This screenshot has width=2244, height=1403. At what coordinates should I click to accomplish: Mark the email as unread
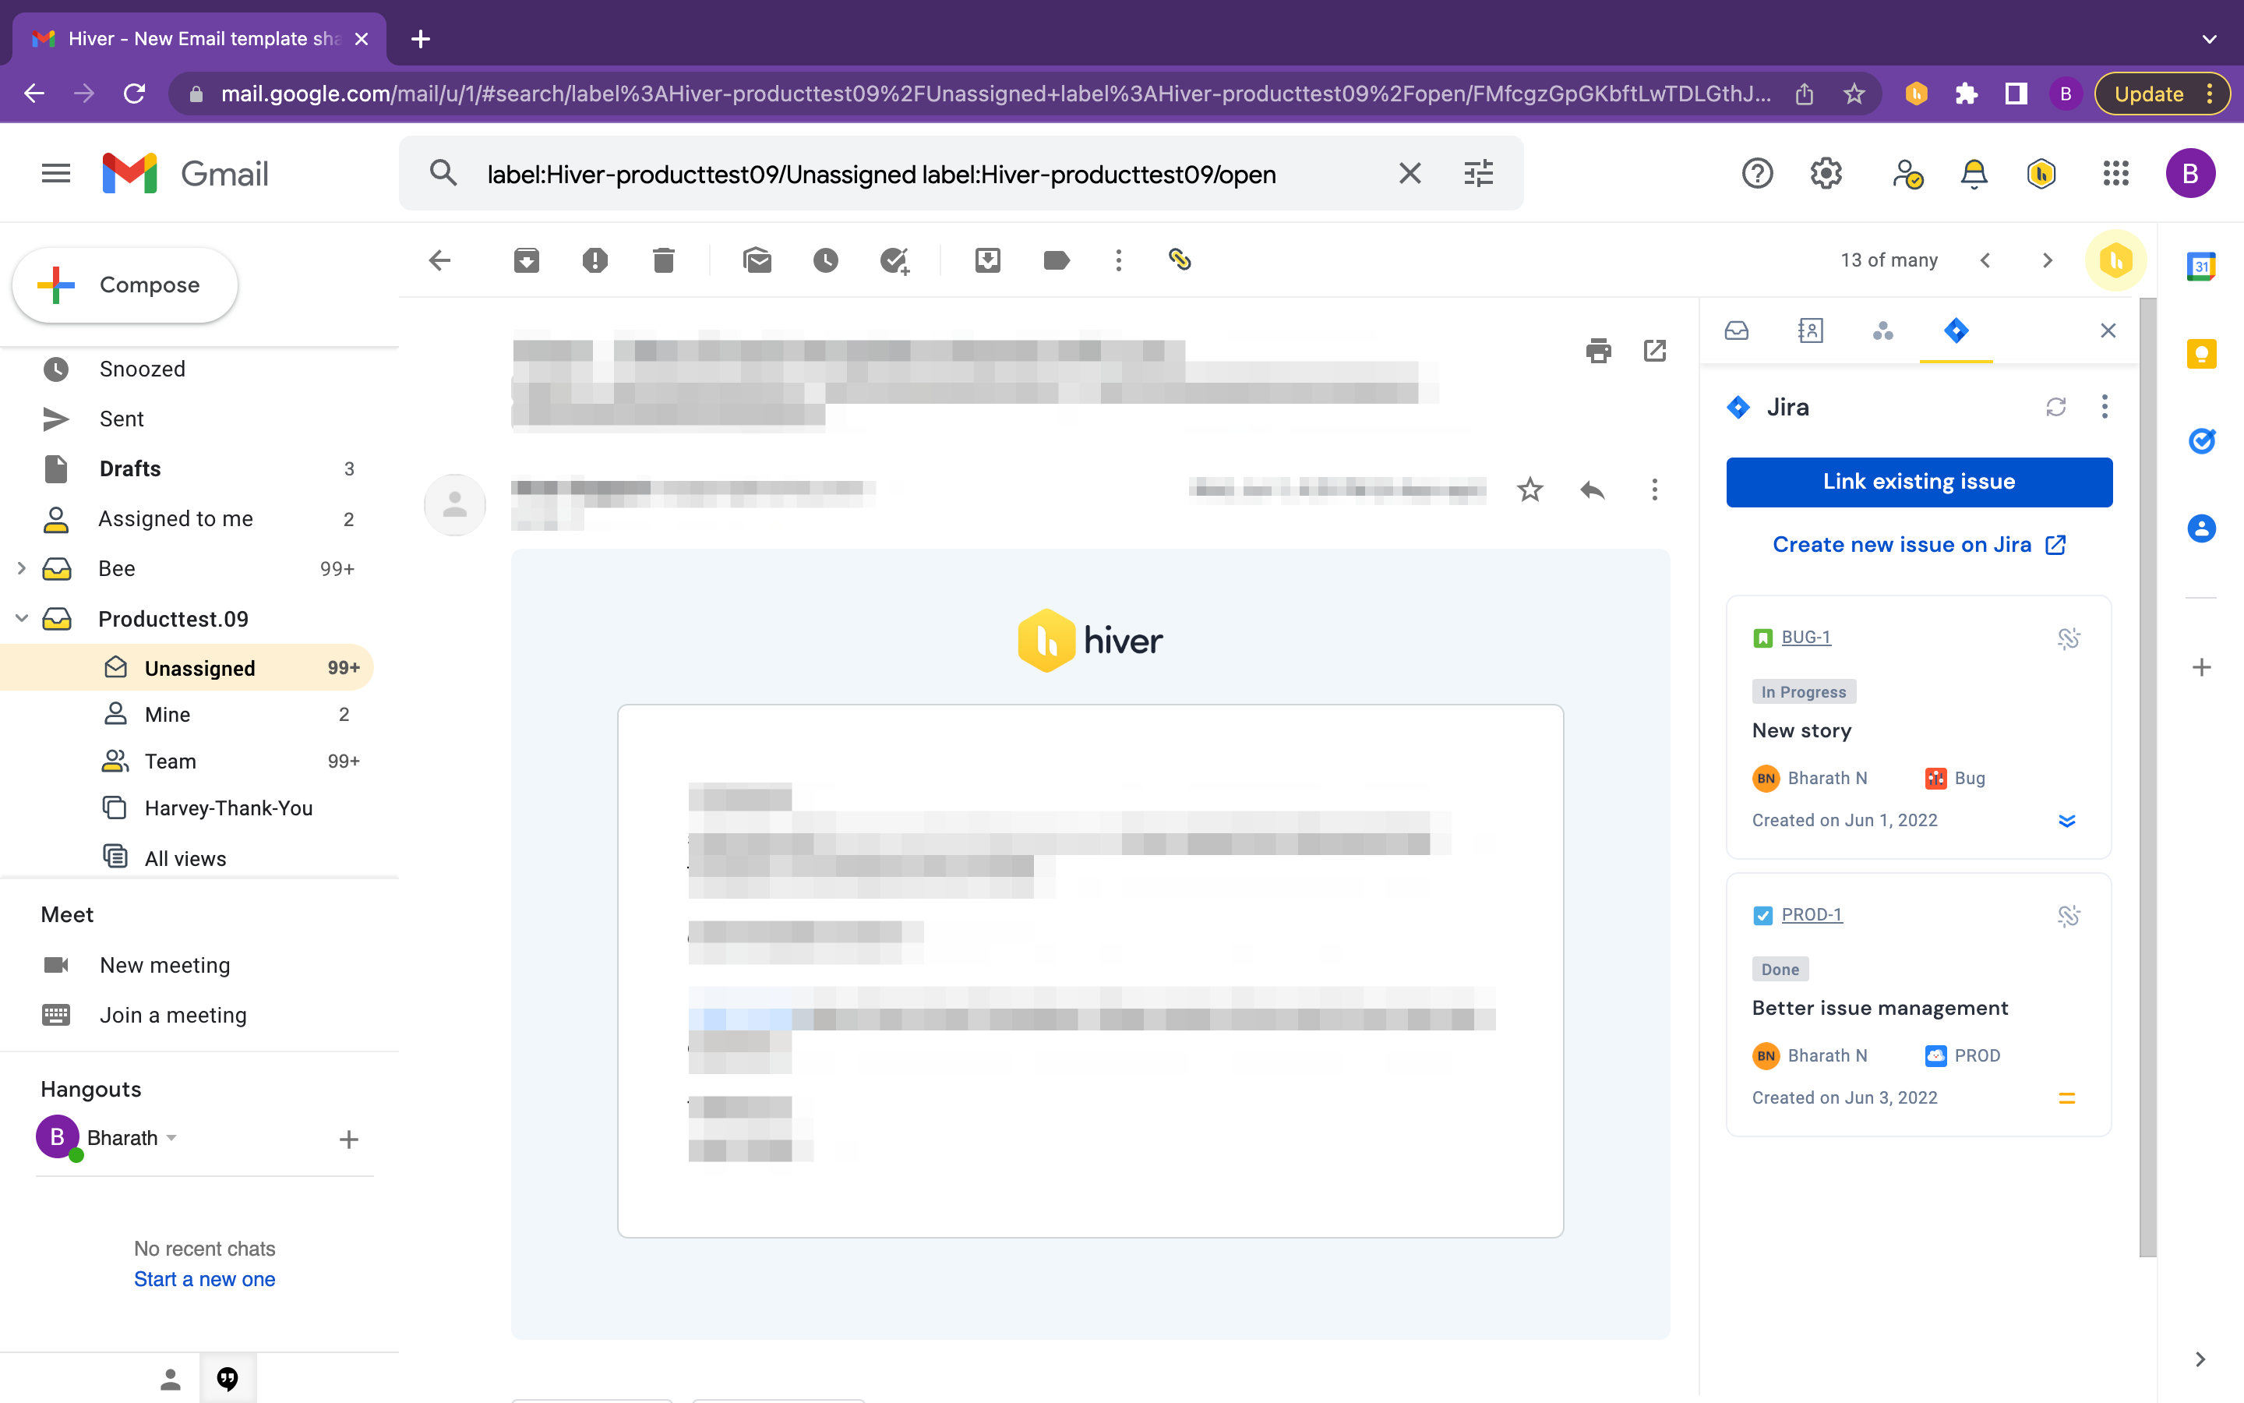(757, 261)
